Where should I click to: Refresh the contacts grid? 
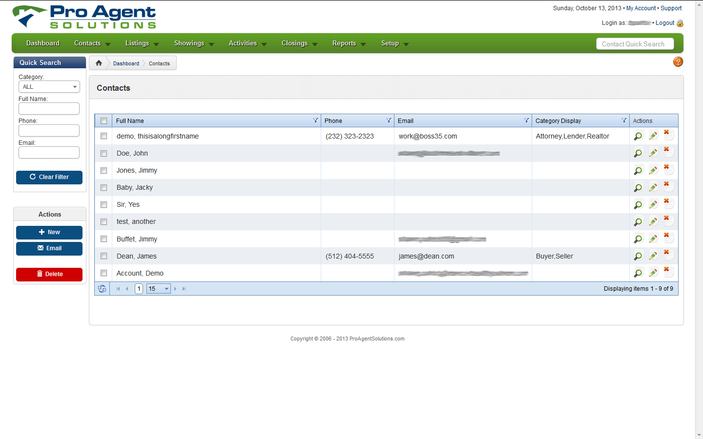pyautogui.click(x=102, y=288)
